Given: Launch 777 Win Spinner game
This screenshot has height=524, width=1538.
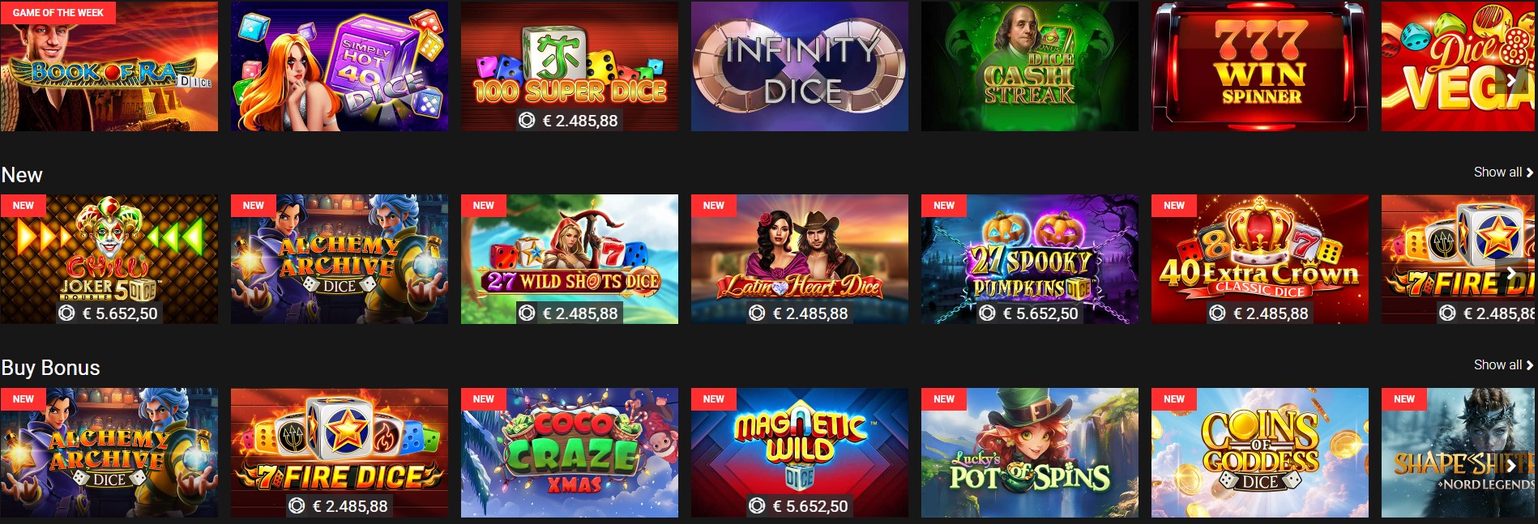Looking at the screenshot, I should (1260, 66).
